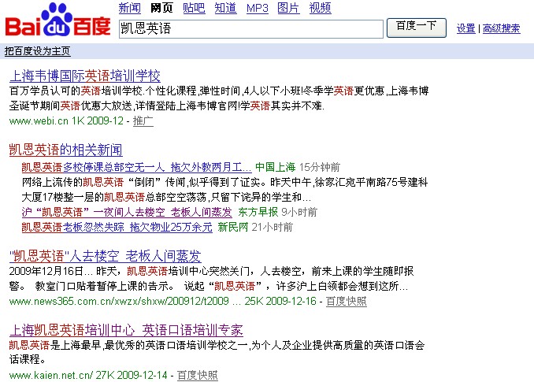Click snippet text starting 百万学员认可的英语培训学校
The width and height of the screenshot is (534, 382).
click(x=219, y=98)
